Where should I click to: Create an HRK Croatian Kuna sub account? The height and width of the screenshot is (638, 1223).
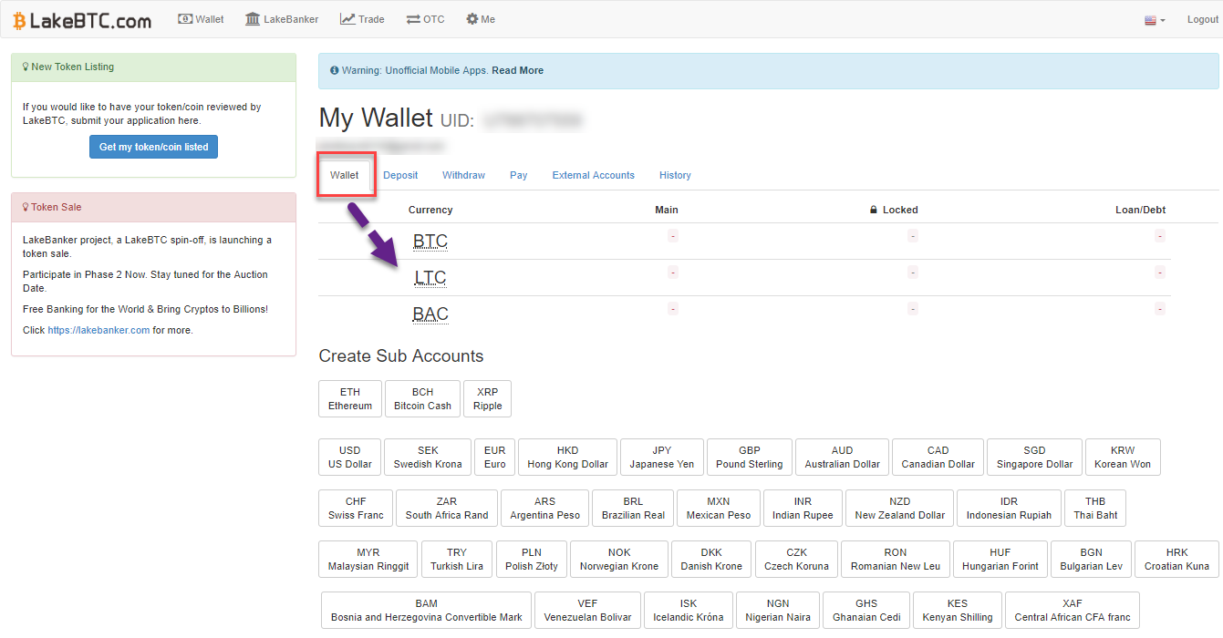(x=1177, y=560)
